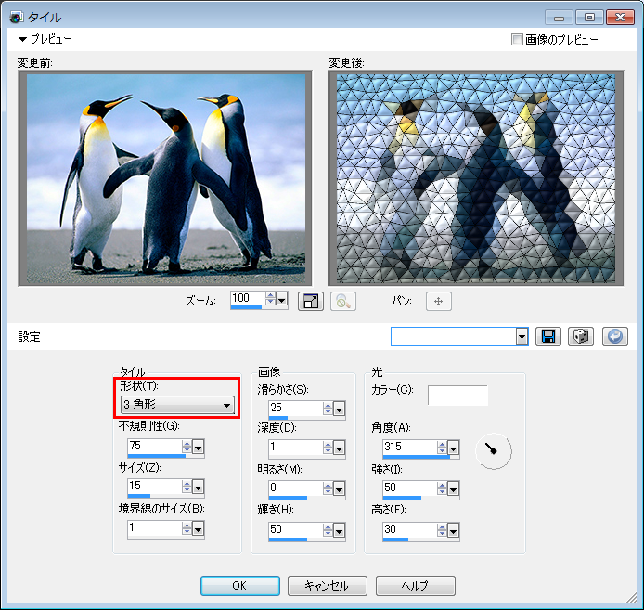The width and height of the screenshot is (644, 610).
Task: Click the 変更前 penguin preview image
Action: pyautogui.click(x=166, y=179)
